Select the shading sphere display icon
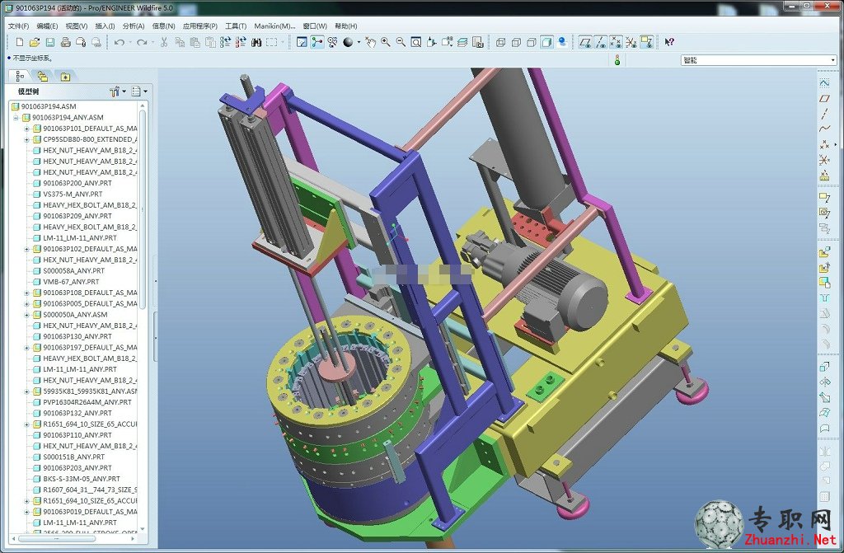 348,42
